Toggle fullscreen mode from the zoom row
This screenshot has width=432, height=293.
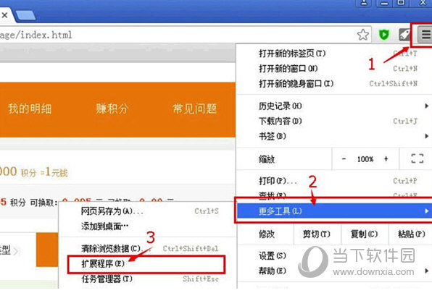[x=417, y=158]
